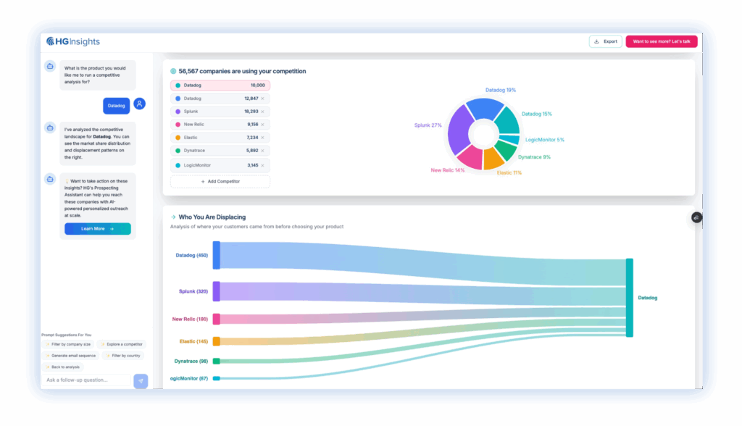Select the 'Filter by country' prompt chip
742x426 pixels.
tap(122, 356)
